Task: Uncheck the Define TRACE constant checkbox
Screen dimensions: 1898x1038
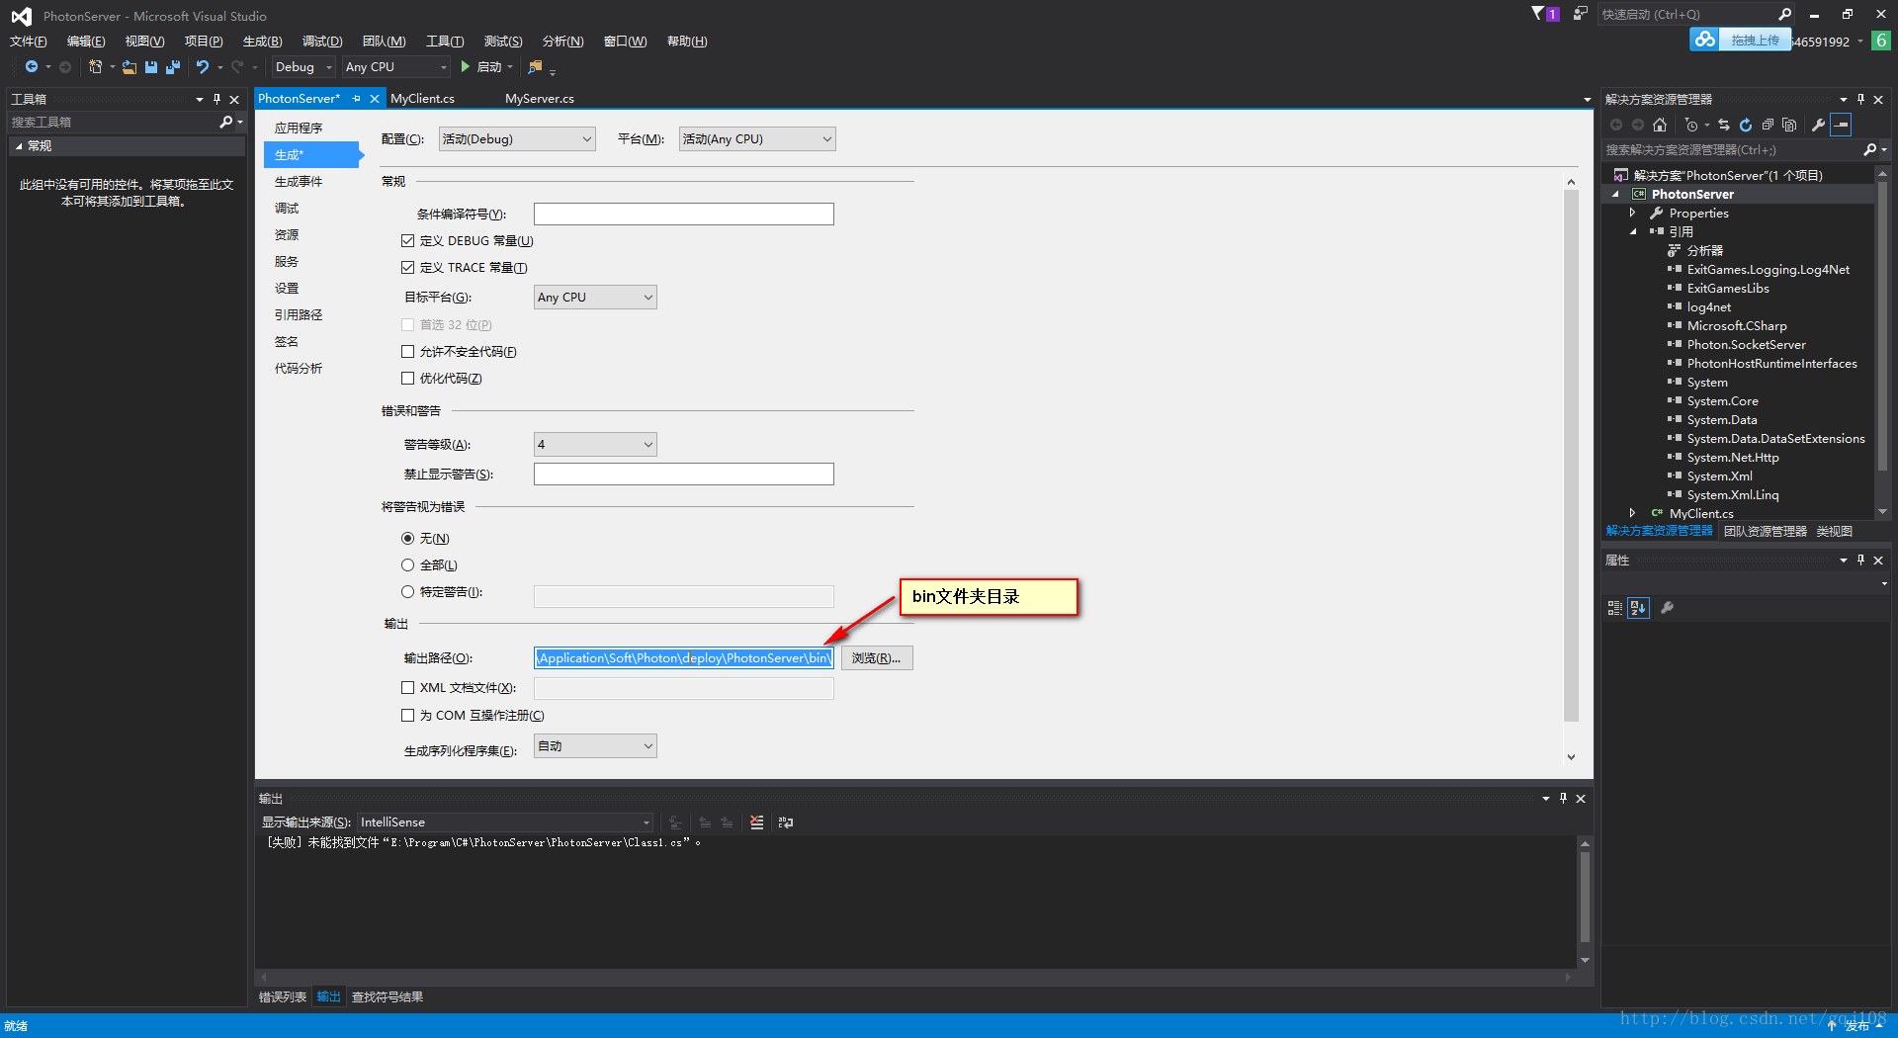Action: (407, 268)
